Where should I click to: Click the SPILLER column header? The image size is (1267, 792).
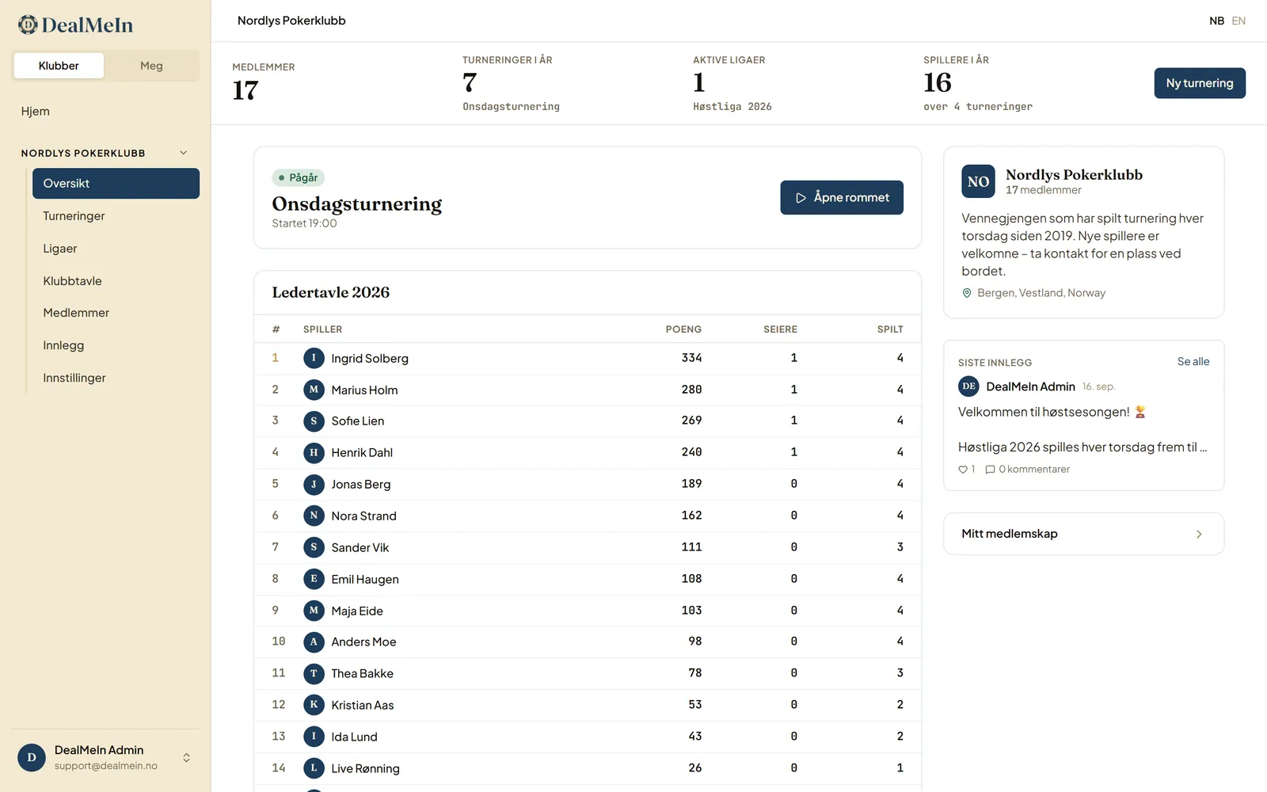tap(323, 329)
